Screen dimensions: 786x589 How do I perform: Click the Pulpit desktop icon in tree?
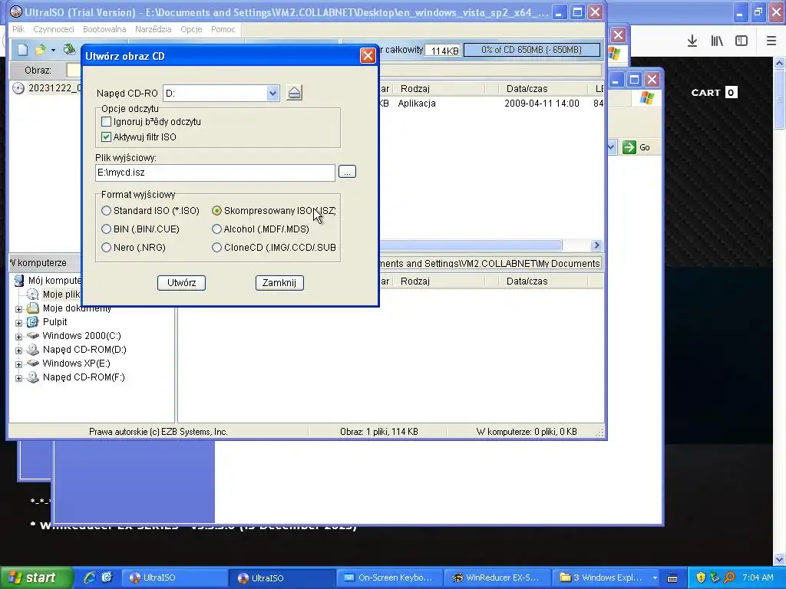[32, 321]
